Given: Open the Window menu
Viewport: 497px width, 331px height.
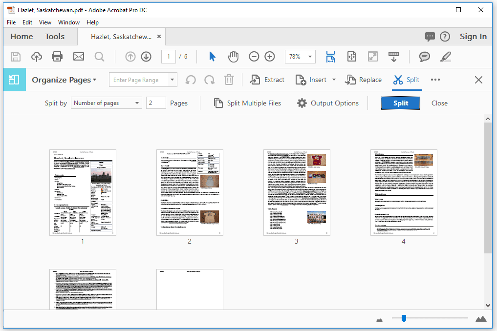Looking at the screenshot, I should coord(68,22).
